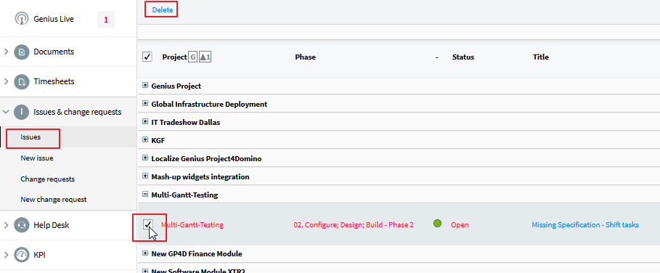660x273 pixels.
Task: Click the KGF group label
Action: (x=158, y=141)
